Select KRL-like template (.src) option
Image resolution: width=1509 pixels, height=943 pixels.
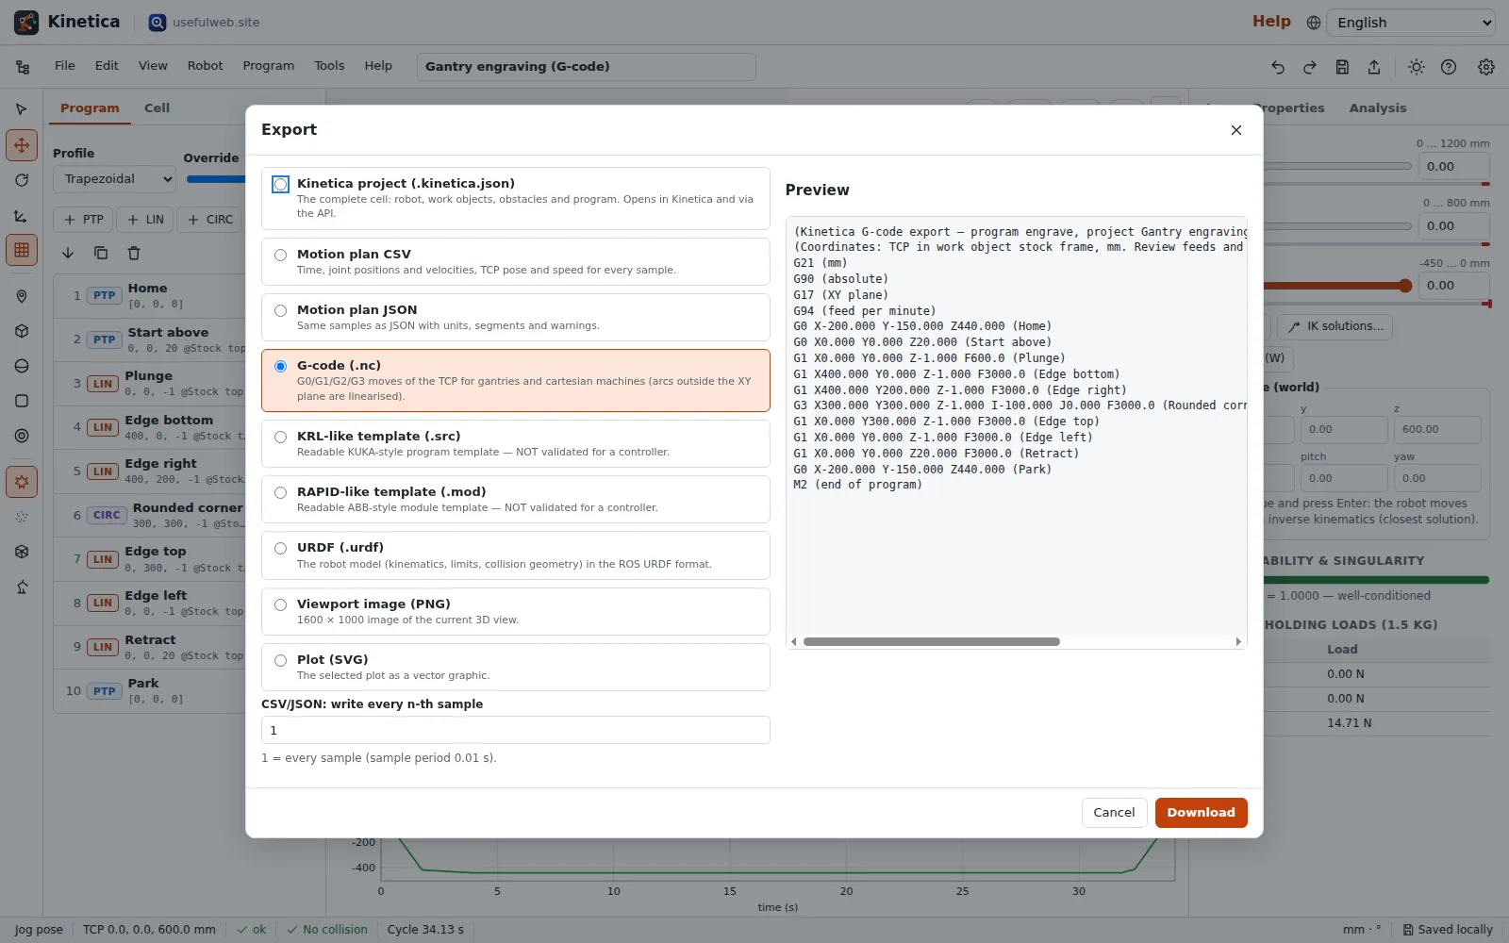515,443
